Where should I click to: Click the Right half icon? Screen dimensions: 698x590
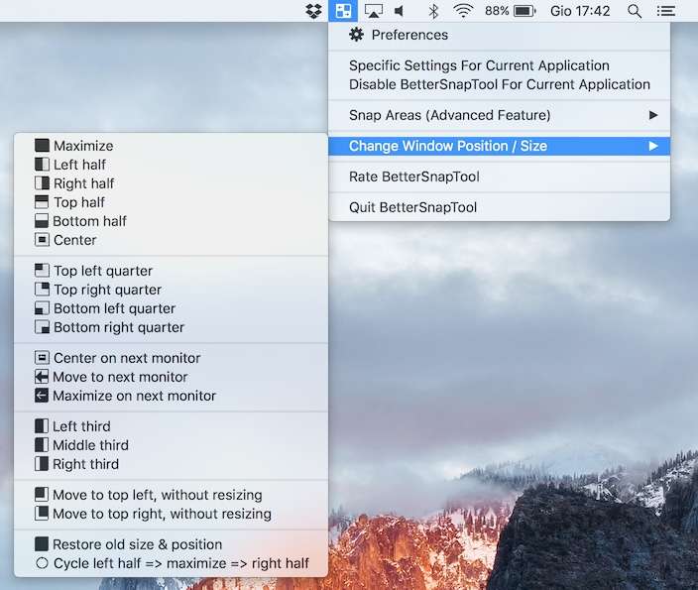(x=42, y=183)
